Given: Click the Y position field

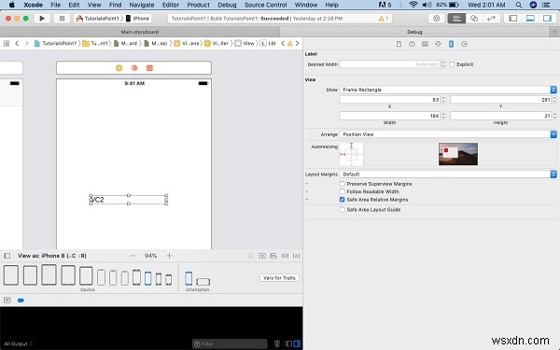Looking at the screenshot, I should click(500, 100).
